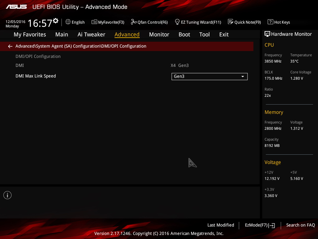
Task: Click Last Modified button
Action: pos(221,225)
